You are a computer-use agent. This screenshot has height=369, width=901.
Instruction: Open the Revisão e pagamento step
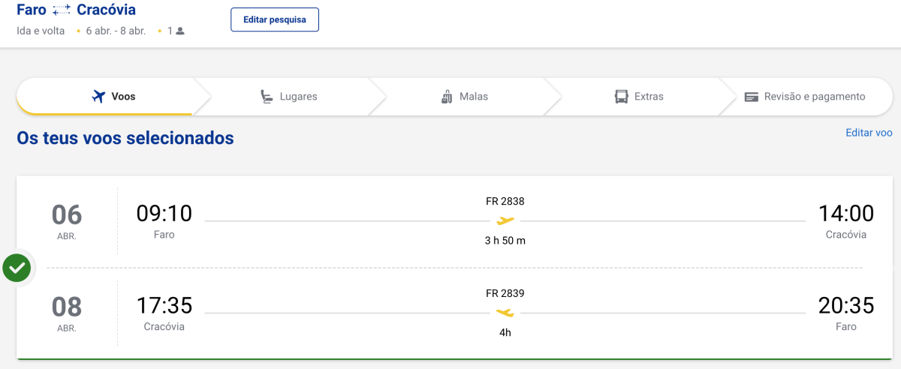pos(805,97)
